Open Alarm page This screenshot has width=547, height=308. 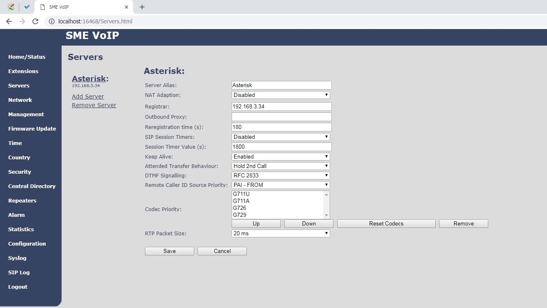point(16,215)
